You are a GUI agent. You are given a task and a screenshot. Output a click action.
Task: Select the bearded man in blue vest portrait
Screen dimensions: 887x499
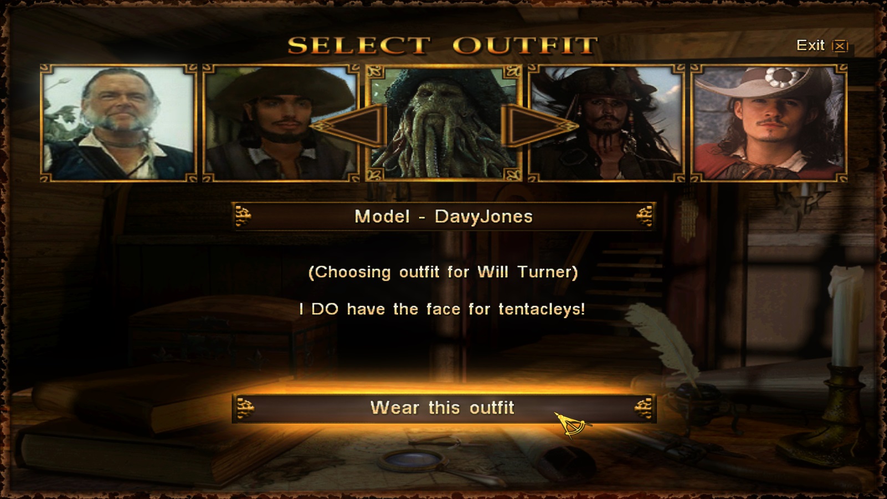119,123
